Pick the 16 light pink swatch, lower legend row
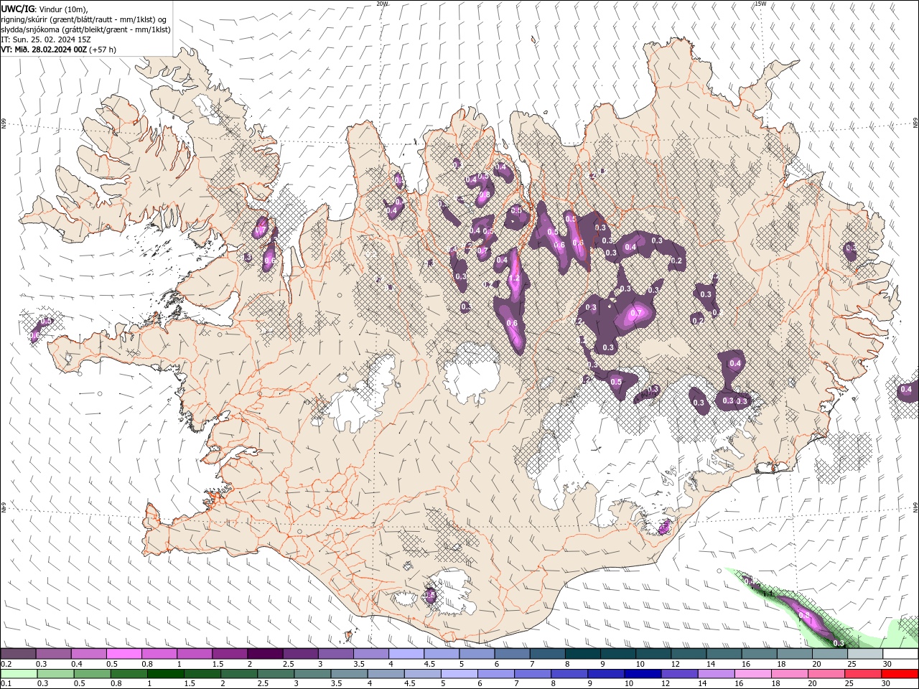 pos(752,674)
